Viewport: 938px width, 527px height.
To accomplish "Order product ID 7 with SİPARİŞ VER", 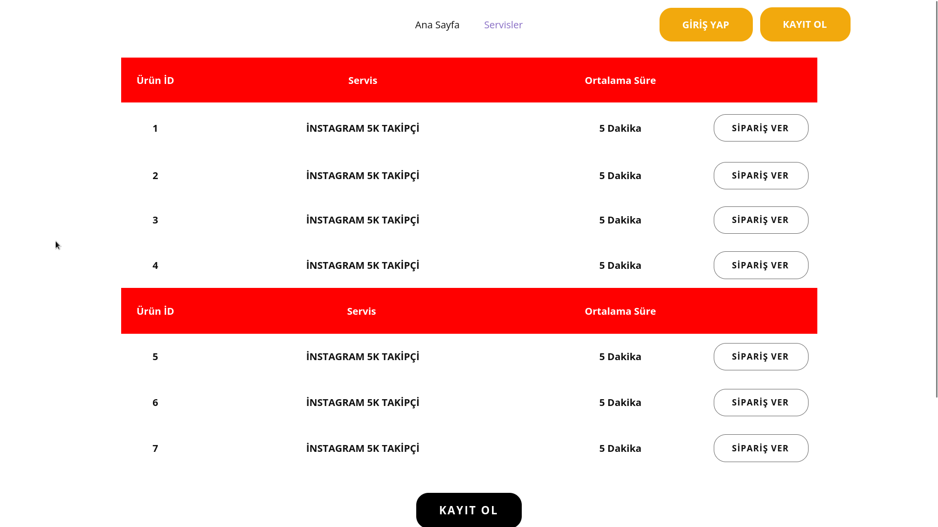I will click(x=761, y=448).
